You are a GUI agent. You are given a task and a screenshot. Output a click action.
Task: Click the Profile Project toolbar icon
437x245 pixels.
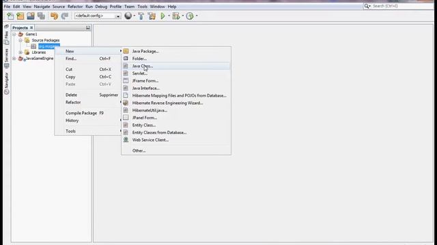click(x=190, y=16)
